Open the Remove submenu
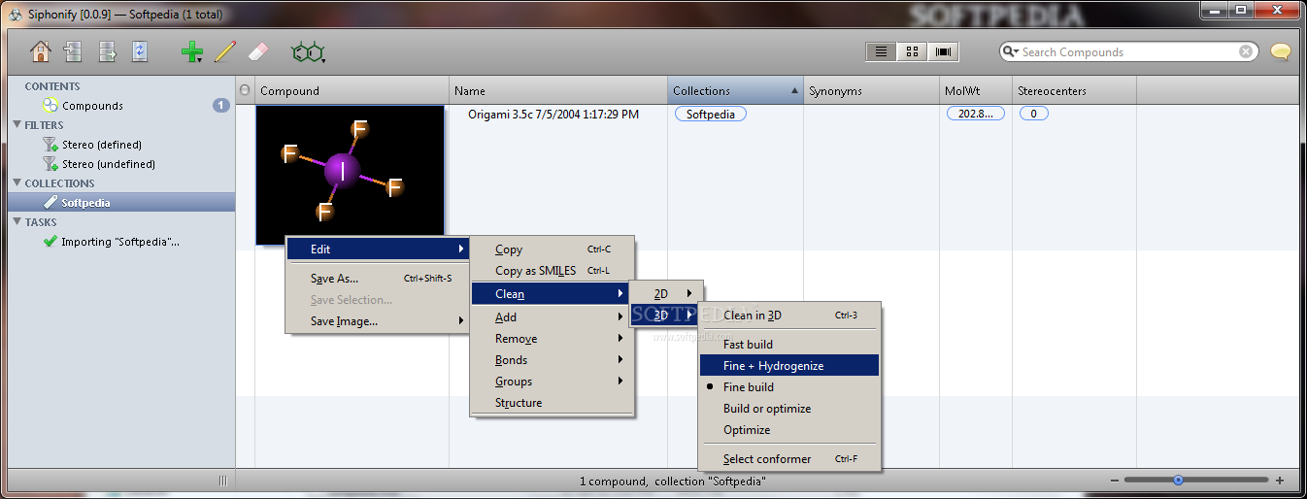The width and height of the screenshot is (1307, 499). click(x=552, y=339)
